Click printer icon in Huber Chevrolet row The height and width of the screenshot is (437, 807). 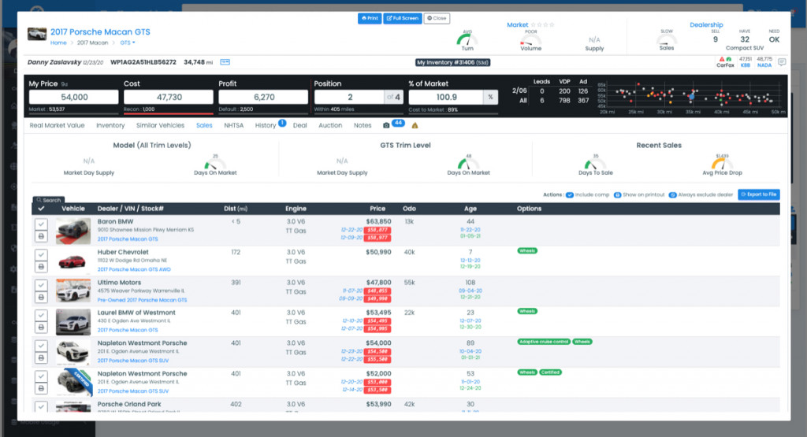(41, 267)
